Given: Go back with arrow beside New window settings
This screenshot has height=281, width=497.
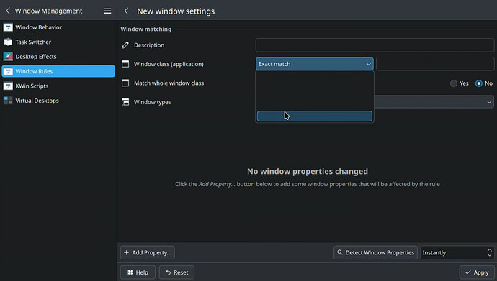Looking at the screenshot, I should click(x=126, y=11).
